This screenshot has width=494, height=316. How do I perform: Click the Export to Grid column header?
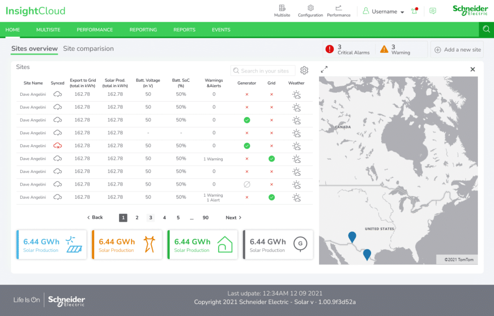click(83, 83)
